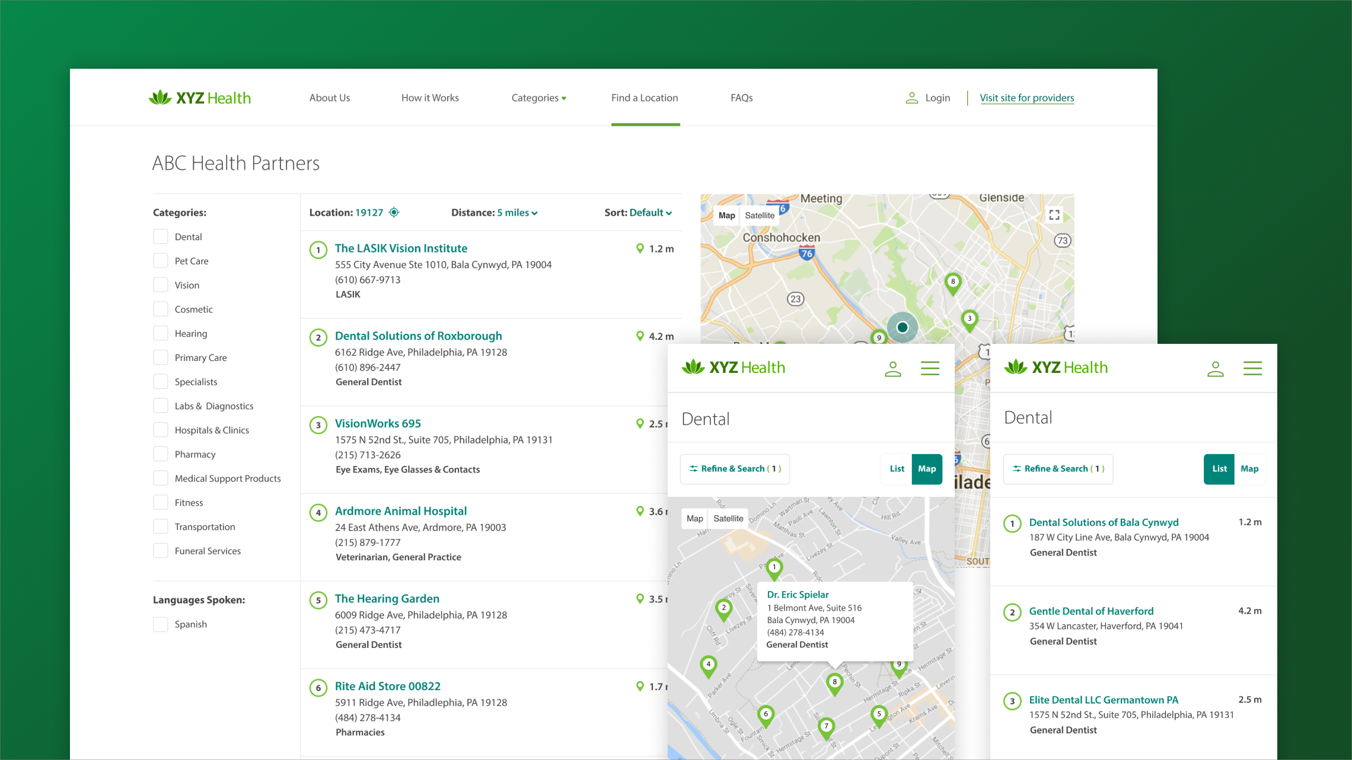Check the Dental category checkbox
The height and width of the screenshot is (760, 1352).
pyautogui.click(x=161, y=237)
